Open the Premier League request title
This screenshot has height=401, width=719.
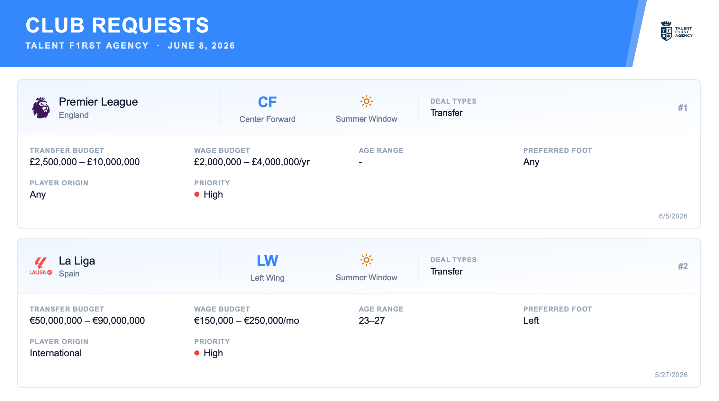98,102
